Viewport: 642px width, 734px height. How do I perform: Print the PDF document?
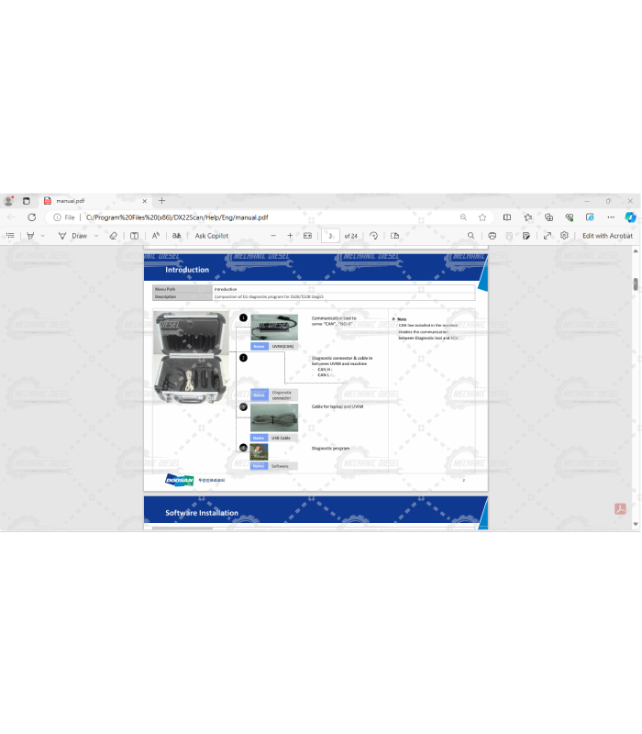point(493,236)
